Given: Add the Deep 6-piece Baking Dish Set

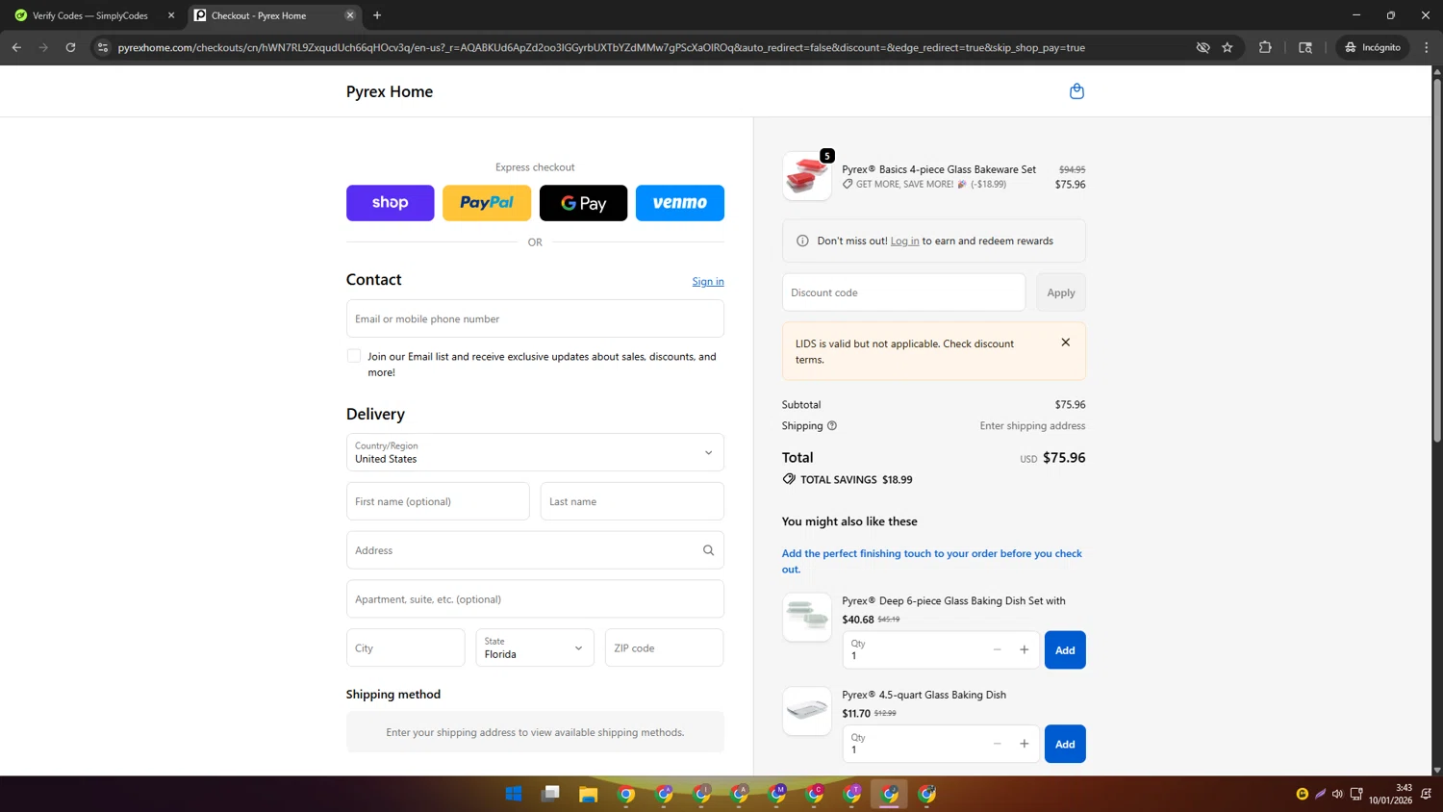Looking at the screenshot, I should [x=1065, y=650].
